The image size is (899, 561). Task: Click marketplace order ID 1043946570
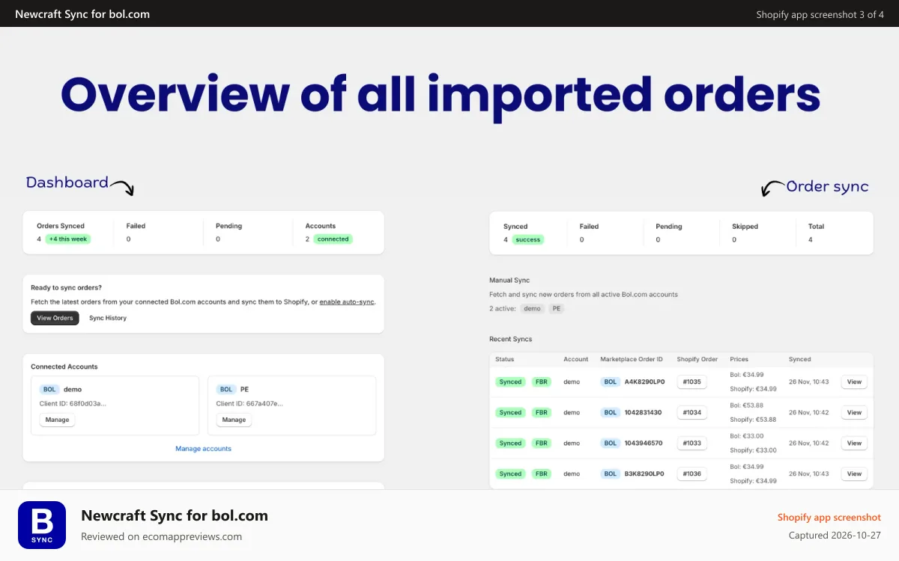point(643,443)
